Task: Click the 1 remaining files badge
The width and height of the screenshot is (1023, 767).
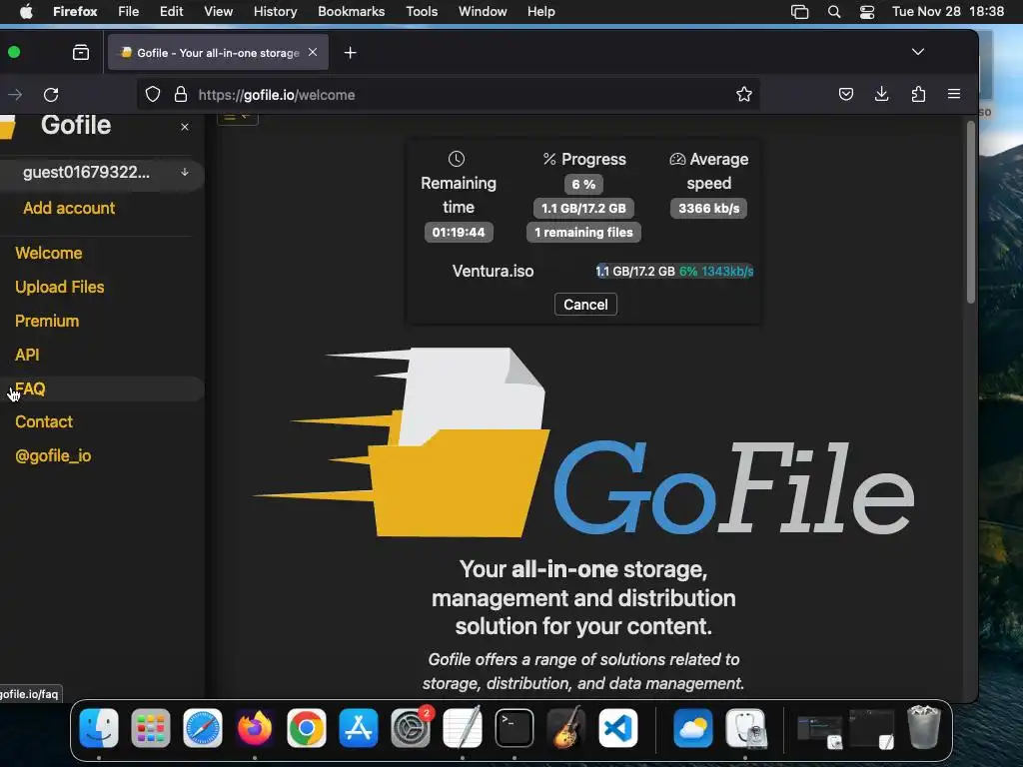Action: click(x=583, y=232)
